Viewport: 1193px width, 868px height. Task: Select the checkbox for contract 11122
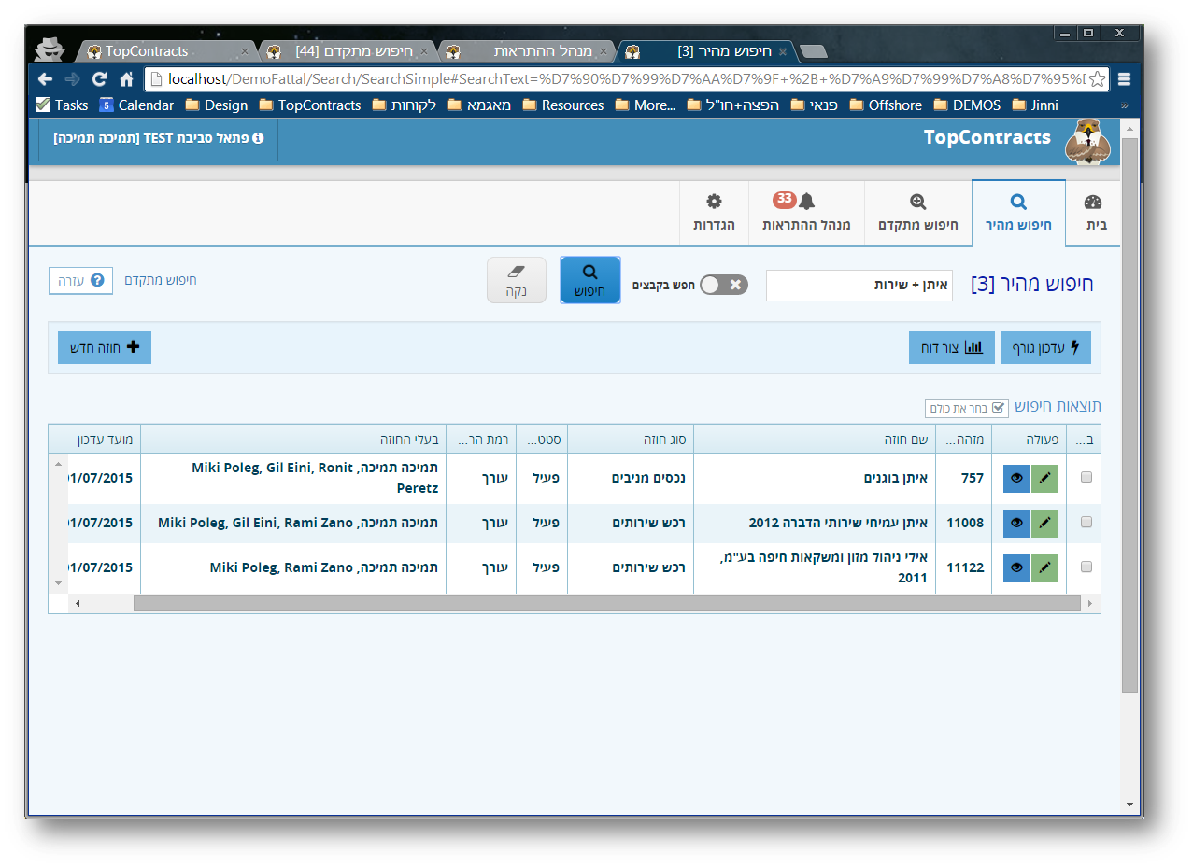[x=1086, y=567]
